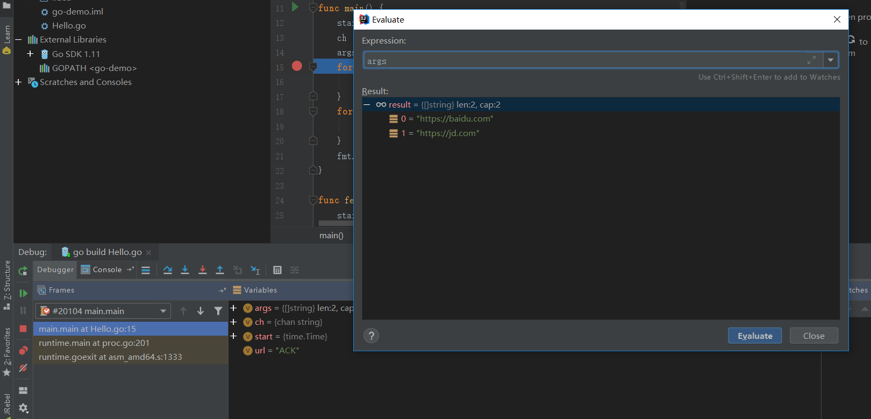Click the main() breadcrumb below the editor

click(x=331, y=236)
